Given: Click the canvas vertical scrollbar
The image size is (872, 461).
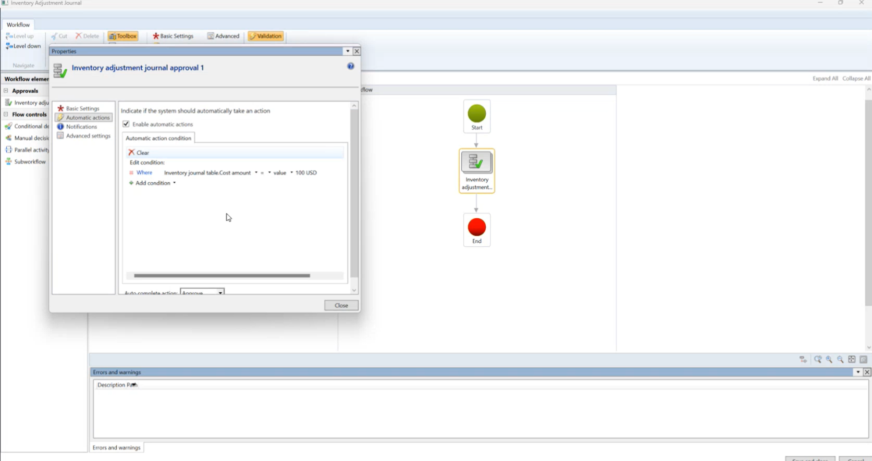Looking at the screenshot, I should click(x=868, y=203).
